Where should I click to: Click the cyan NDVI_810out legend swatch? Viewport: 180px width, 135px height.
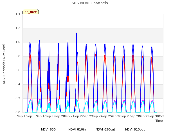coord(121,130)
